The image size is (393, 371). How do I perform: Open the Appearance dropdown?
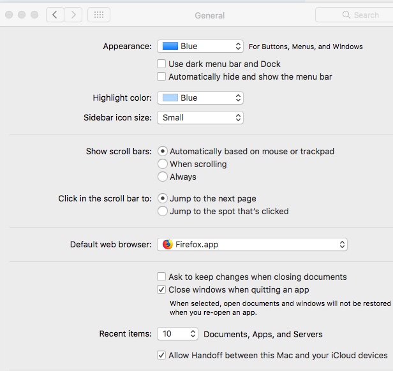[200, 47]
